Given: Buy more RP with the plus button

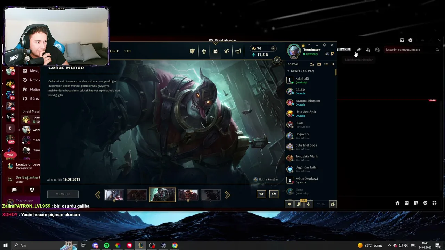Looking at the screenshot, I should pos(273,48).
